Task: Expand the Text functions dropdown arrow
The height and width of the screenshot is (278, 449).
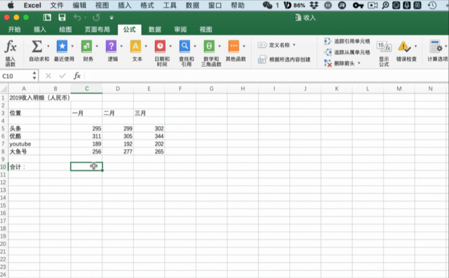Action: click(x=146, y=46)
